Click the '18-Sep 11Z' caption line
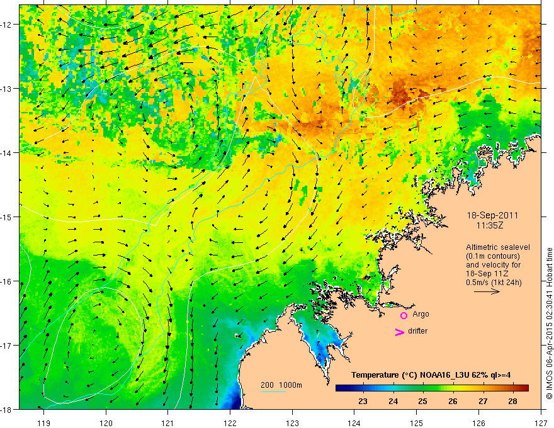 point(486,274)
